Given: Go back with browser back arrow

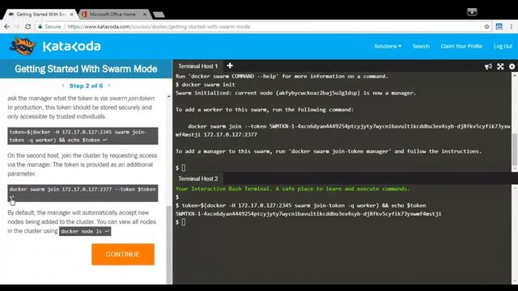Looking at the screenshot, I should (x=7, y=27).
